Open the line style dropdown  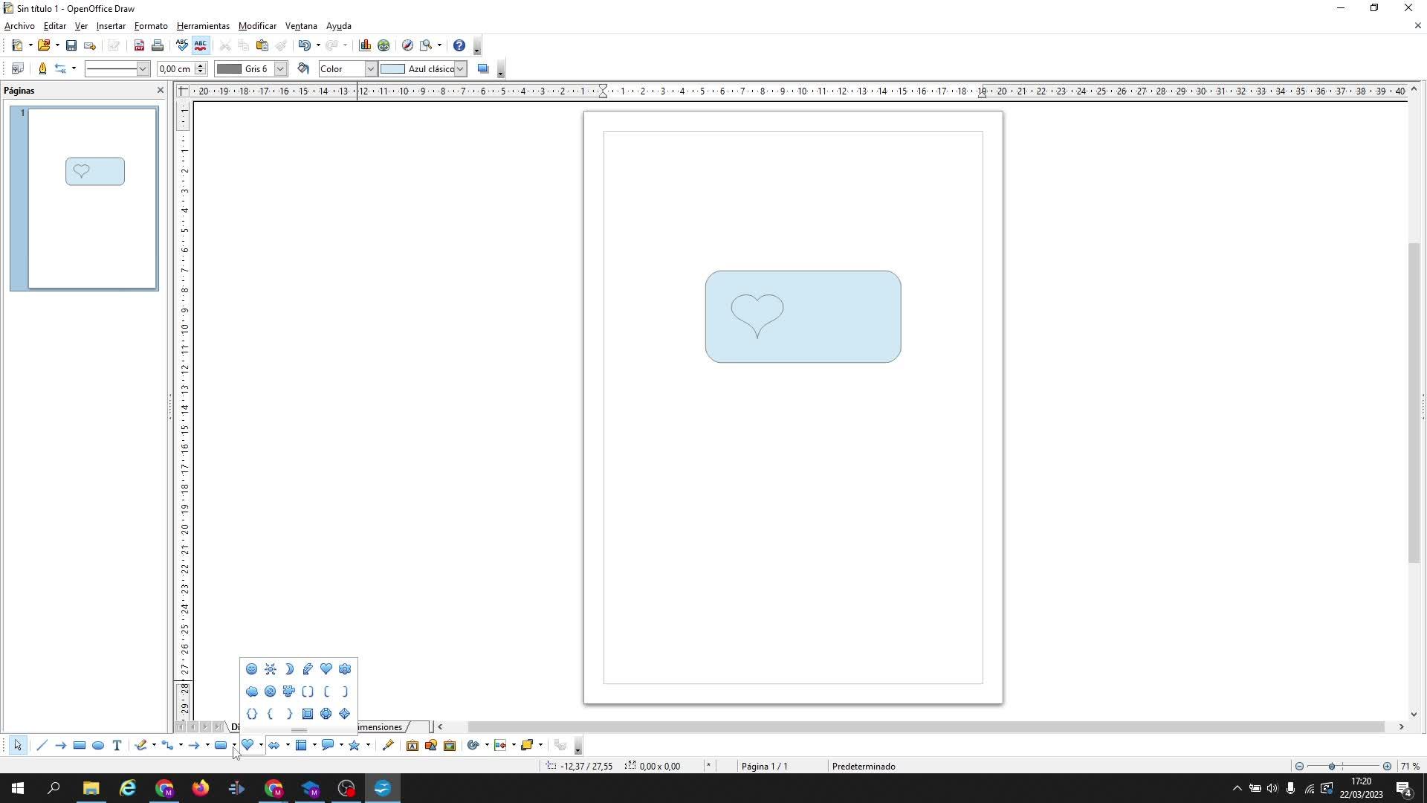coord(143,68)
